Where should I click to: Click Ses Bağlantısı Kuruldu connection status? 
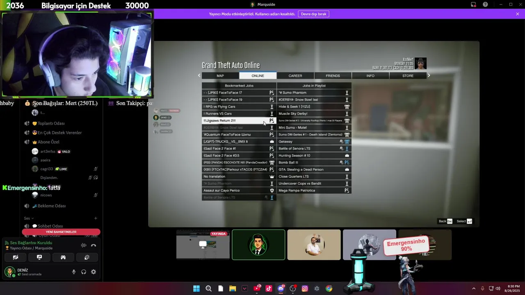click(x=31, y=243)
